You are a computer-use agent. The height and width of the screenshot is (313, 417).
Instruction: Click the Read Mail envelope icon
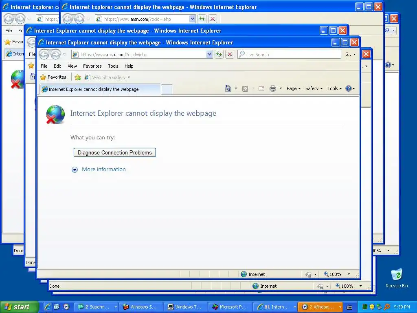(x=261, y=88)
